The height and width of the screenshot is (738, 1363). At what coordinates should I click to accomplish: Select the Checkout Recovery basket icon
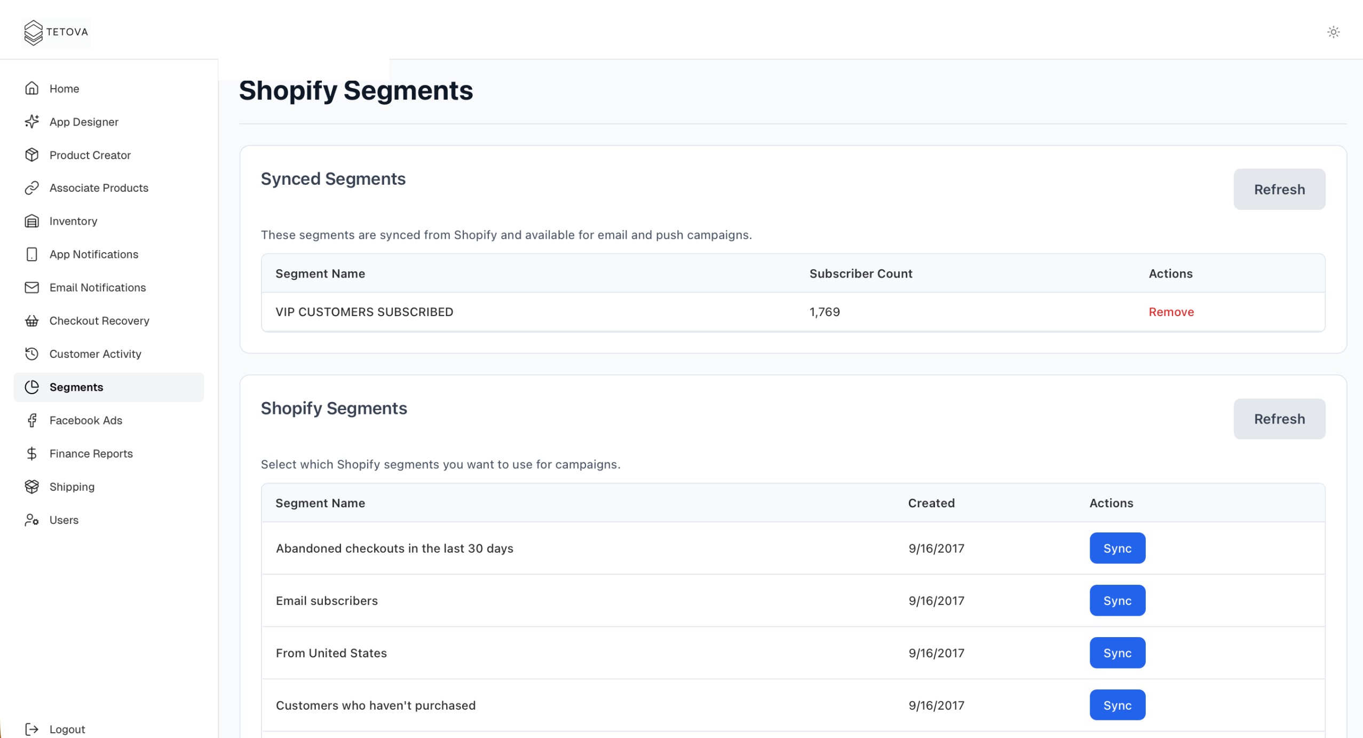click(x=31, y=320)
